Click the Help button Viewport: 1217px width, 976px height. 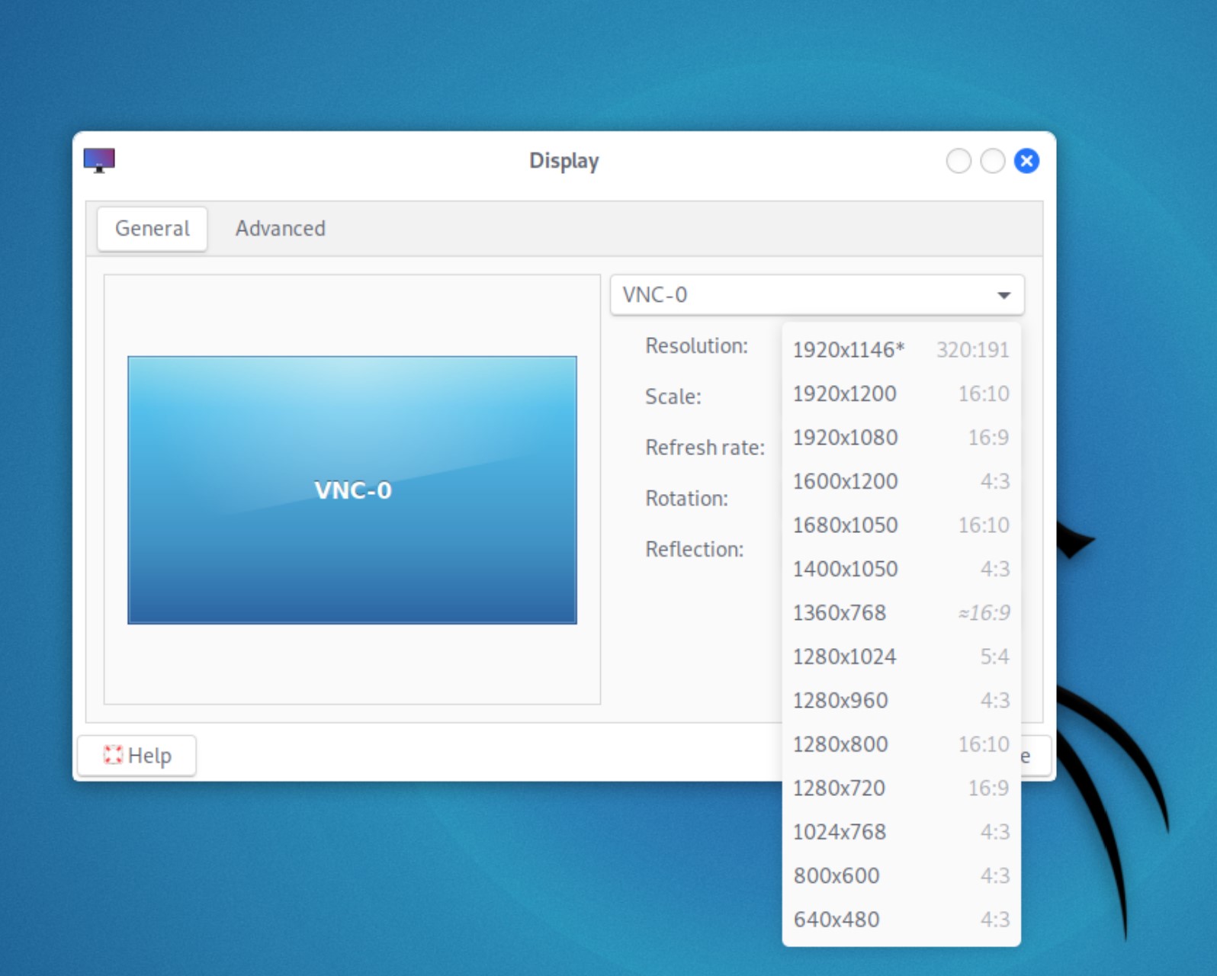(x=137, y=756)
